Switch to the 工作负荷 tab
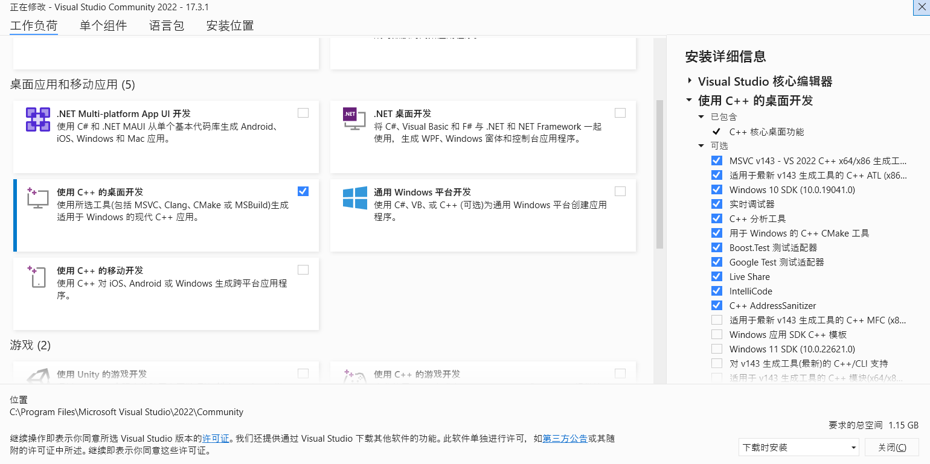 click(34, 25)
